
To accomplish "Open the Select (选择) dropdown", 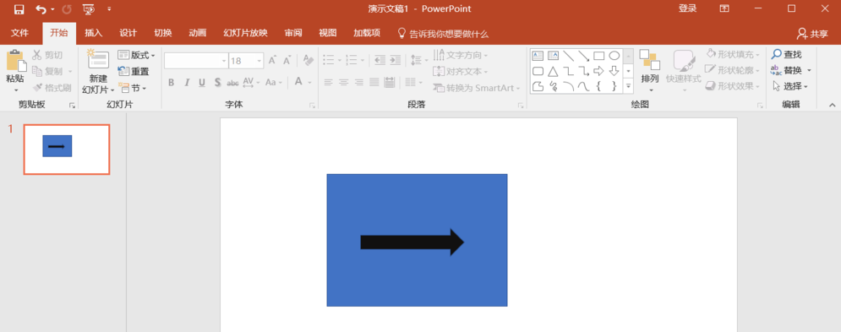I will point(790,86).
